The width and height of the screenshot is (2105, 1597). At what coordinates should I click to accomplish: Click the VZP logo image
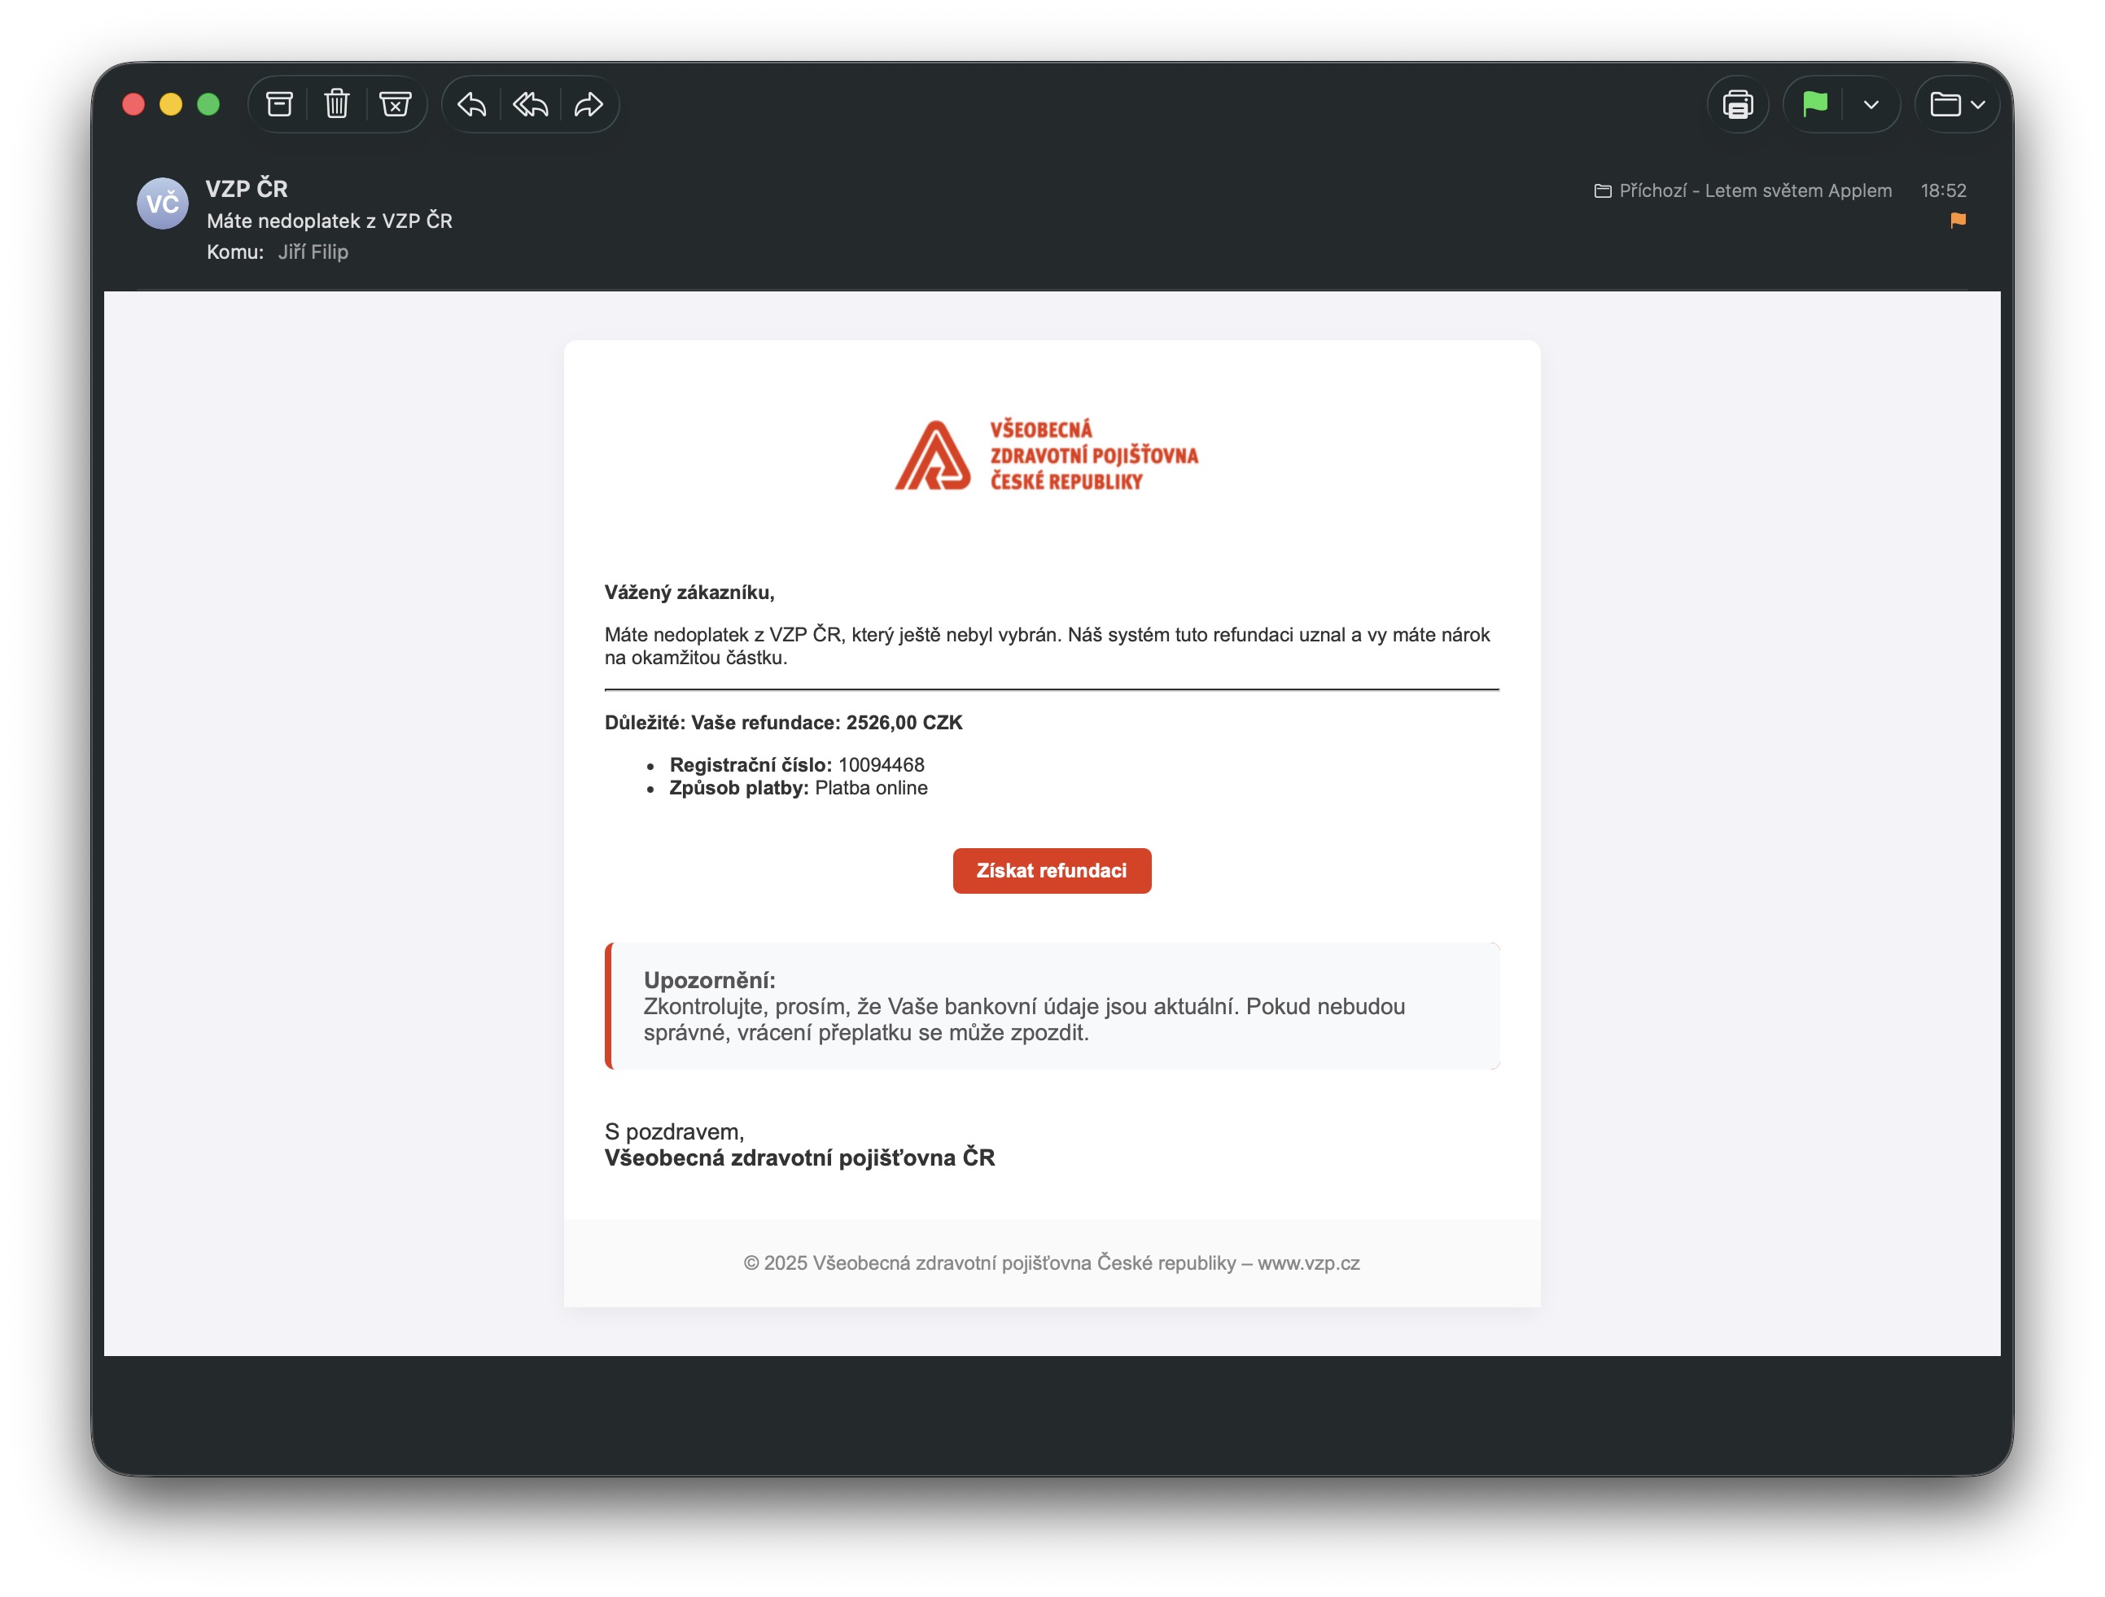click(x=1045, y=455)
